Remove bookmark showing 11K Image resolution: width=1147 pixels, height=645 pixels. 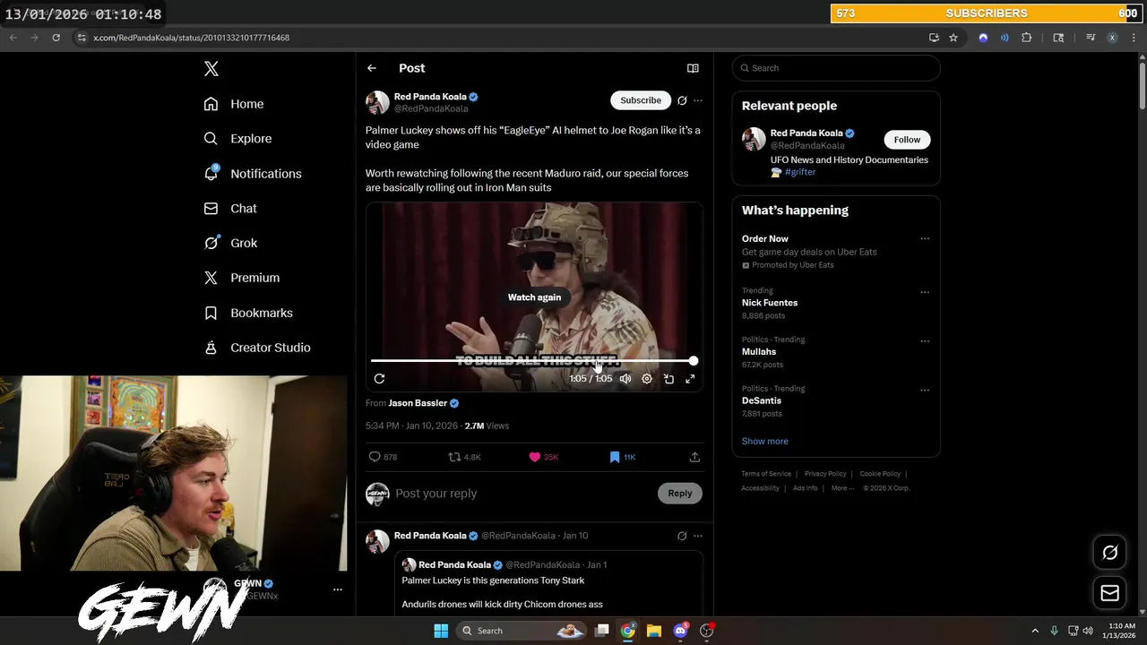[622, 457]
